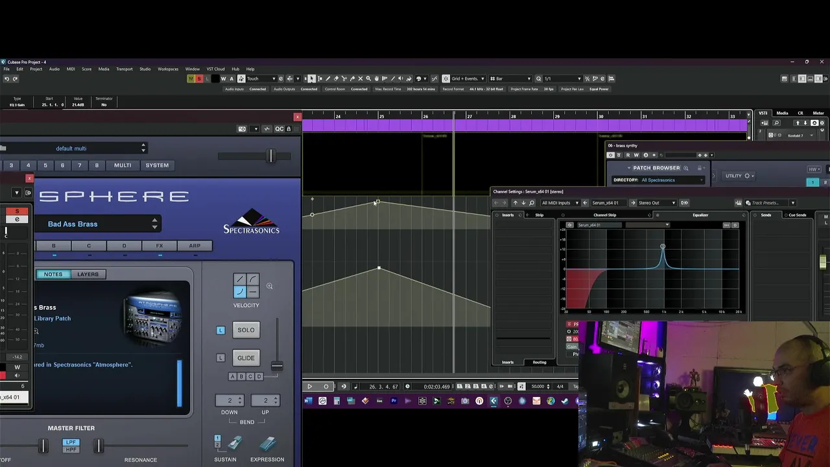Select the Range Selection tool

[x=320, y=78]
